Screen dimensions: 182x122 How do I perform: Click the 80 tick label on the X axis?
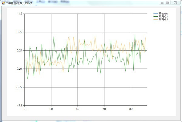131,109
